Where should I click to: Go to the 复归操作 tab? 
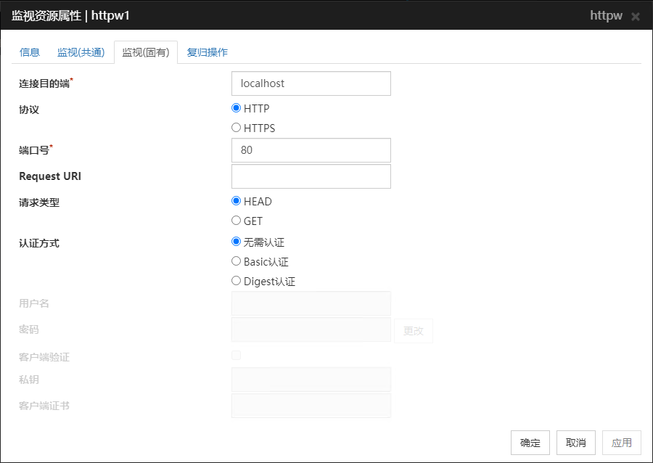tap(208, 52)
